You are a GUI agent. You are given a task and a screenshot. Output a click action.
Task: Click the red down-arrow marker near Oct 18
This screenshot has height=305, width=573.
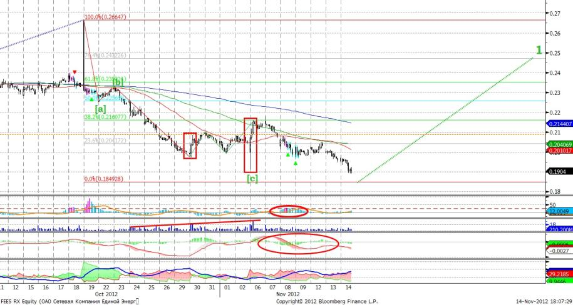(x=75, y=72)
